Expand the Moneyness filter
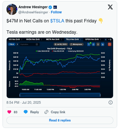 tap(76, 44)
